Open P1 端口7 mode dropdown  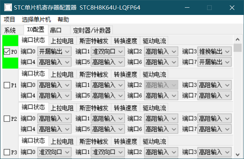coord(214,95)
